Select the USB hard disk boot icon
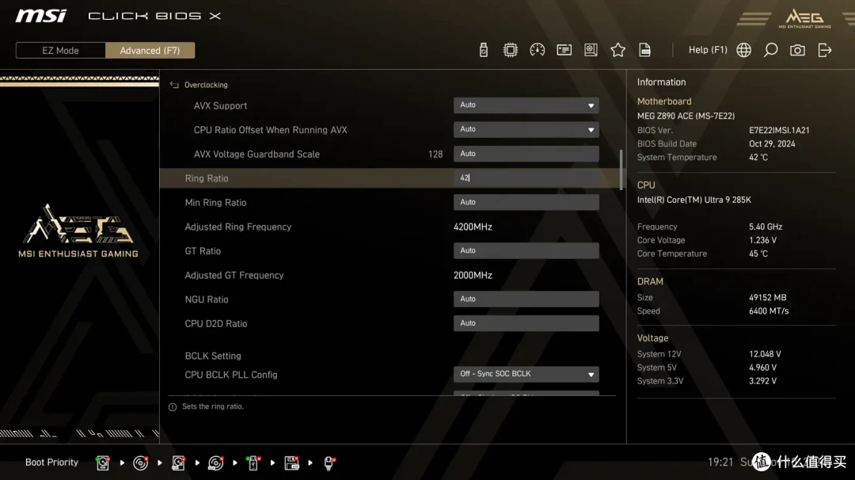 pyautogui.click(x=178, y=463)
